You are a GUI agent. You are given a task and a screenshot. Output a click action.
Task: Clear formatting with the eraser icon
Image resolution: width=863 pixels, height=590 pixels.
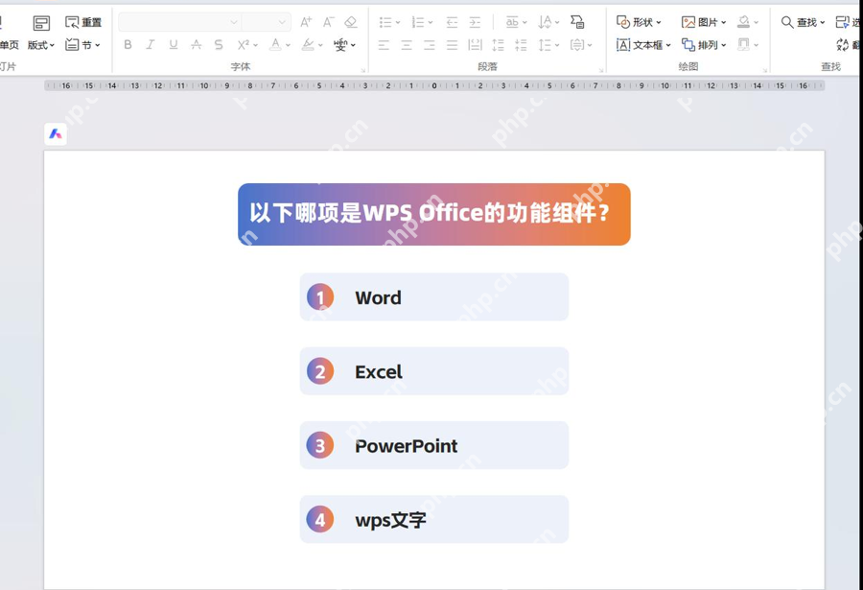click(351, 22)
